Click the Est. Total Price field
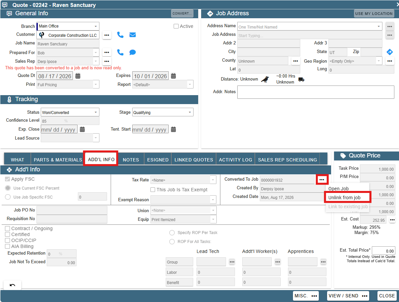The width and height of the screenshot is (399, 302). point(383,251)
